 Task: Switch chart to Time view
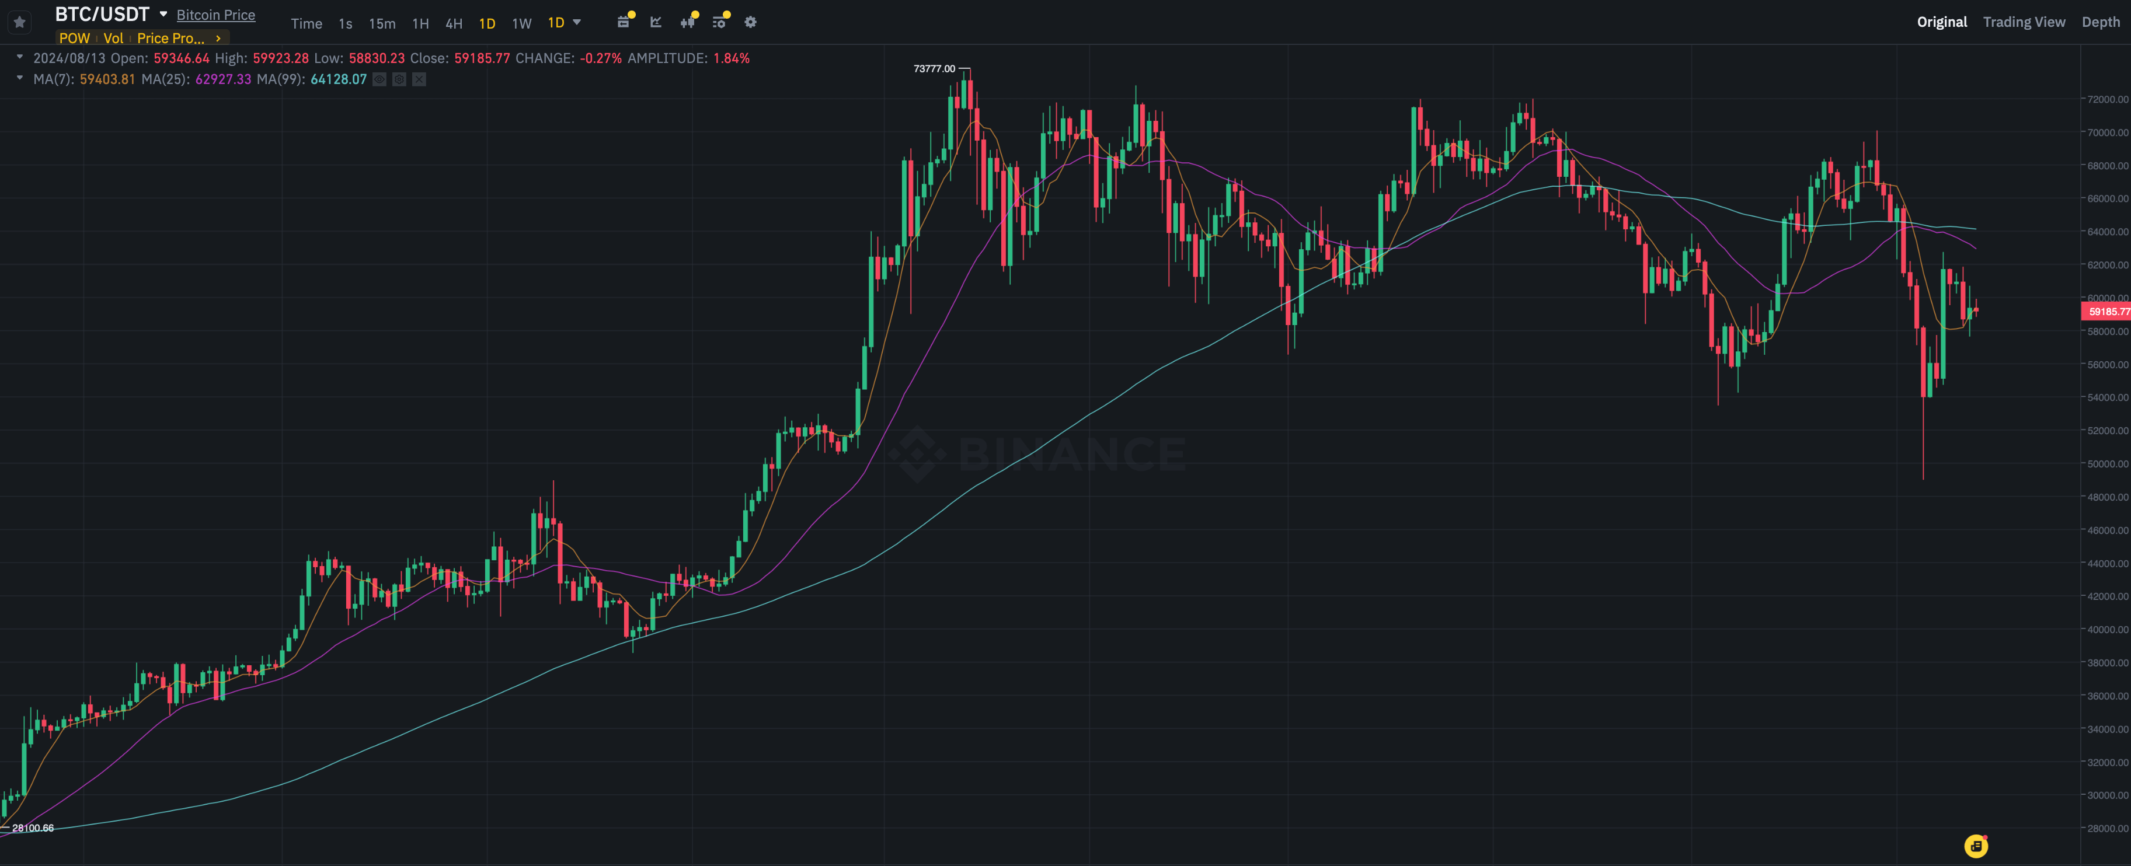click(306, 23)
